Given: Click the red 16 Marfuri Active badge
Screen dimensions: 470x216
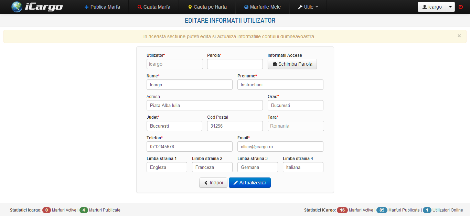Looking at the screenshot, I should click(342, 210).
